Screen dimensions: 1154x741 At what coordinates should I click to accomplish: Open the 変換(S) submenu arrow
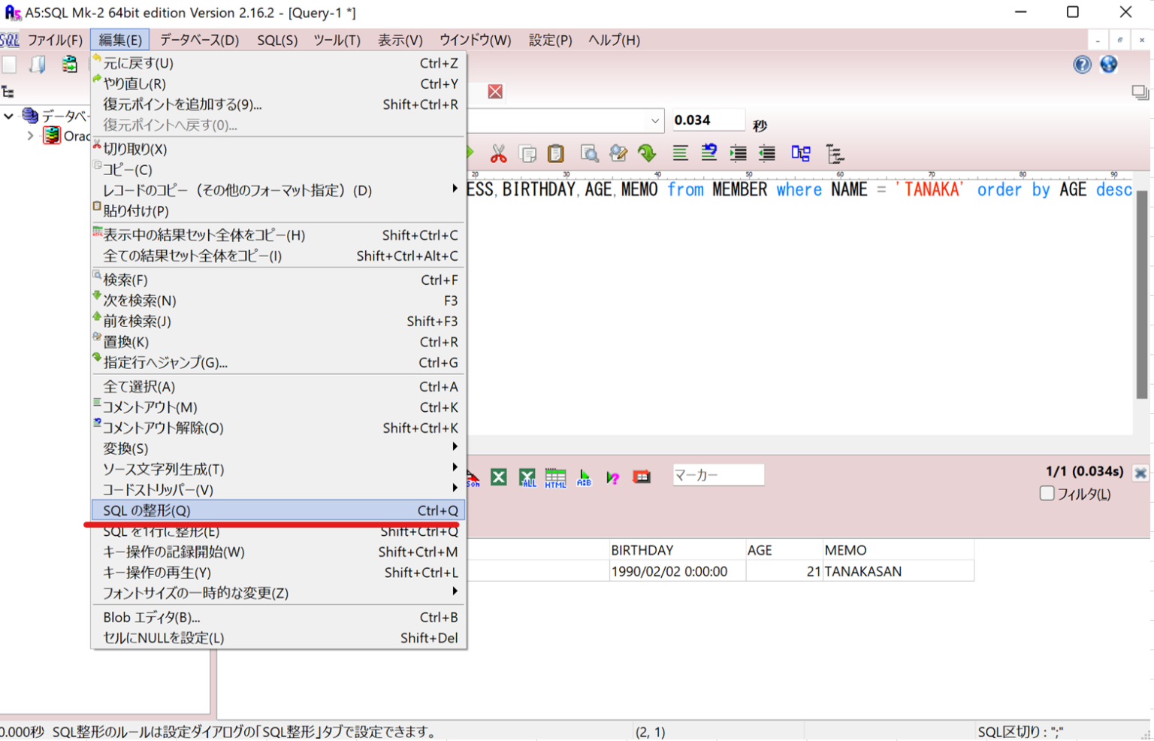pyautogui.click(x=455, y=448)
